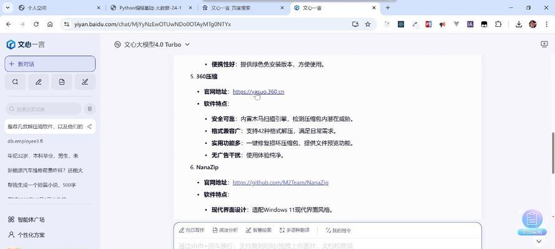Viewport: 555px width, 249px height.
Task: Open the browser profile avatar
Action: click(x=533, y=24)
